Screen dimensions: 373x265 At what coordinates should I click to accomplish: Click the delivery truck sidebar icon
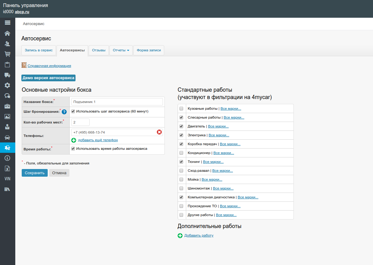coord(7,75)
